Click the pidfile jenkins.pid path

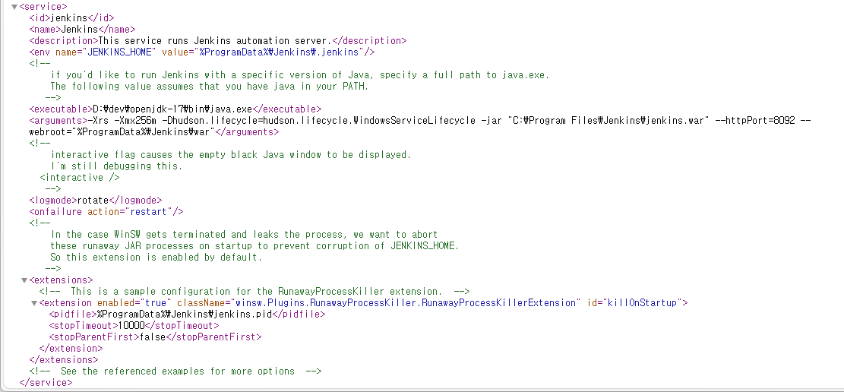(x=185, y=314)
